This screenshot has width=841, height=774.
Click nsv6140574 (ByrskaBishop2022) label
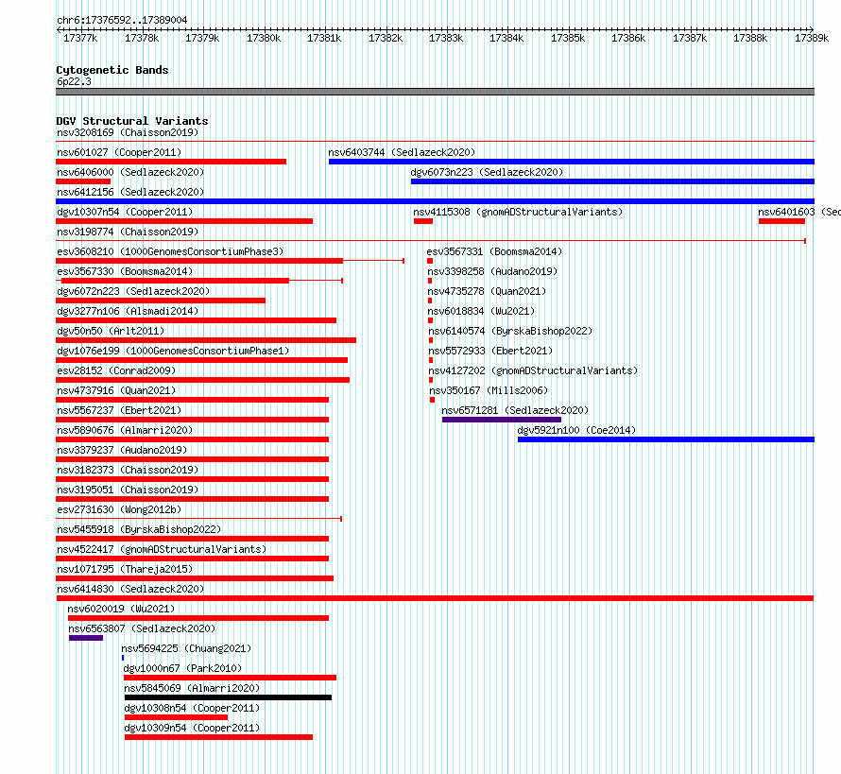(510, 331)
